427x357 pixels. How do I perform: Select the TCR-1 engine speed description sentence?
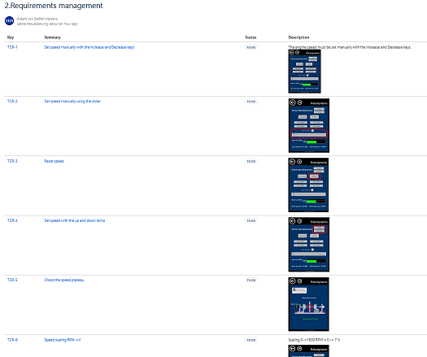(350, 47)
